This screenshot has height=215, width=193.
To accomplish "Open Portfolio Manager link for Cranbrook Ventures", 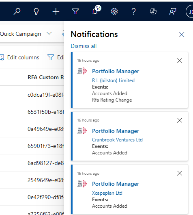I will (116, 131).
